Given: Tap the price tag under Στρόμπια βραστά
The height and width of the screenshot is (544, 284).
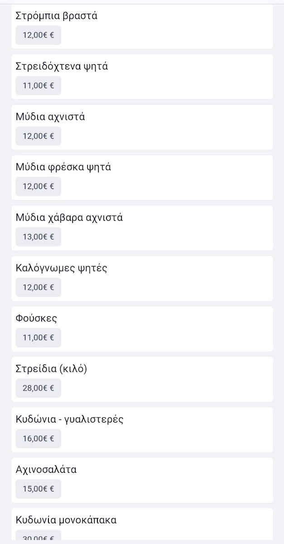Looking at the screenshot, I should tap(39, 35).
